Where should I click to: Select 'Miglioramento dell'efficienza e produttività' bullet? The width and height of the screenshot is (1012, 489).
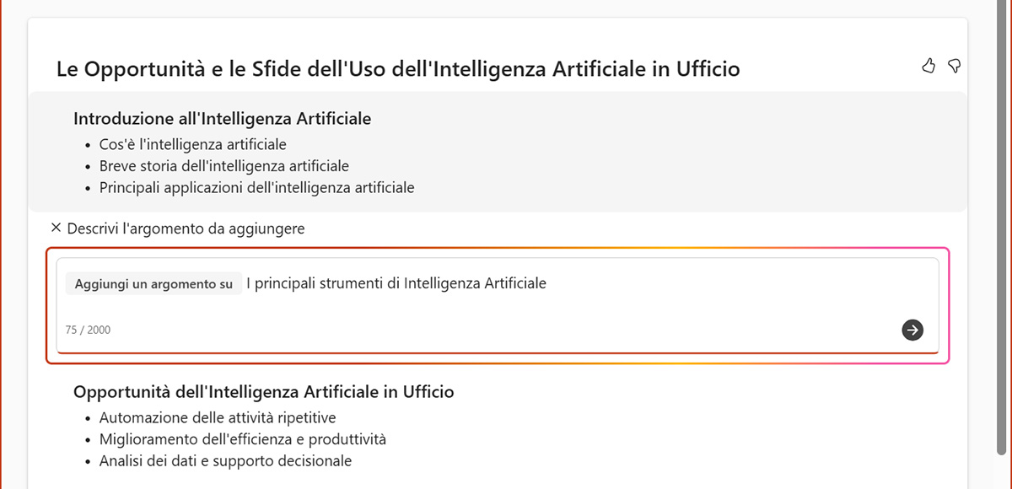click(x=243, y=439)
